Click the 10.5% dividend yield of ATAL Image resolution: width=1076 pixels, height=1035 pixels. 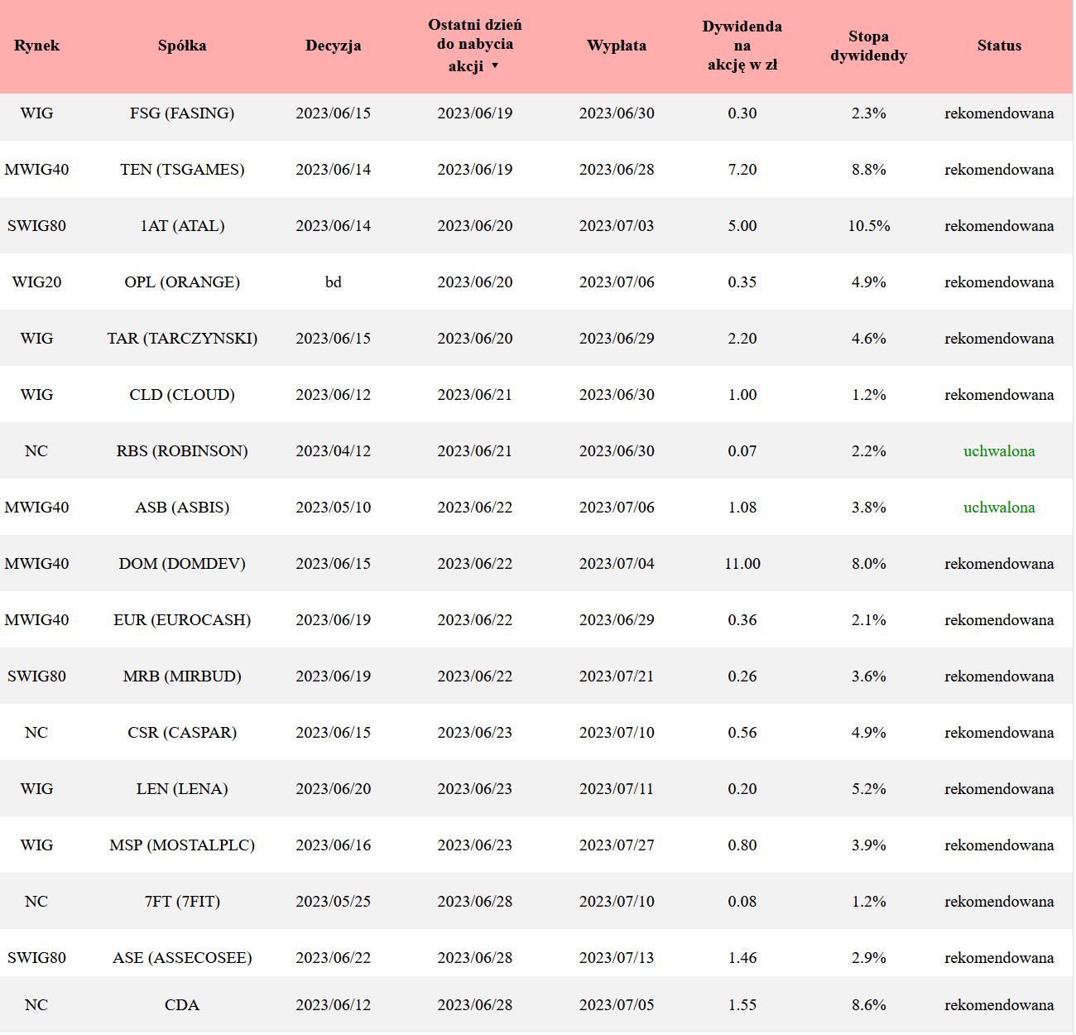pyautogui.click(x=868, y=226)
